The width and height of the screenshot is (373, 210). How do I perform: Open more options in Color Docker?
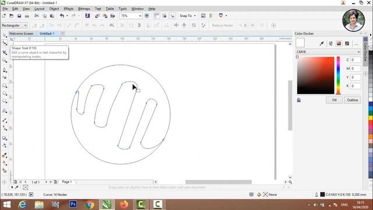(356, 44)
